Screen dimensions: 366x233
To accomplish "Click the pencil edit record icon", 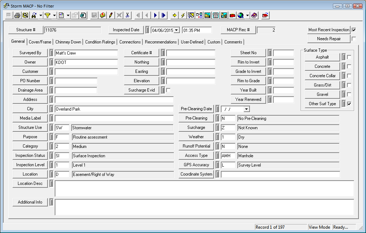I will pos(111,15).
